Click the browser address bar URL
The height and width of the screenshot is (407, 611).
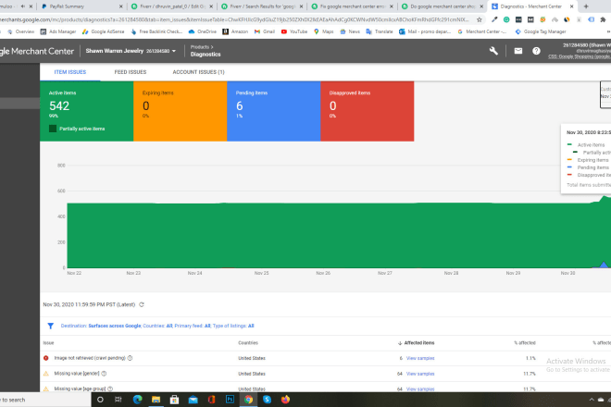coord(235,19)
